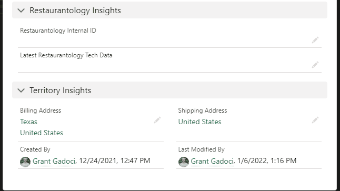Open Grant Gadoci under Last Modified By
Screen dimensions: 340x191
click(212, 162)
